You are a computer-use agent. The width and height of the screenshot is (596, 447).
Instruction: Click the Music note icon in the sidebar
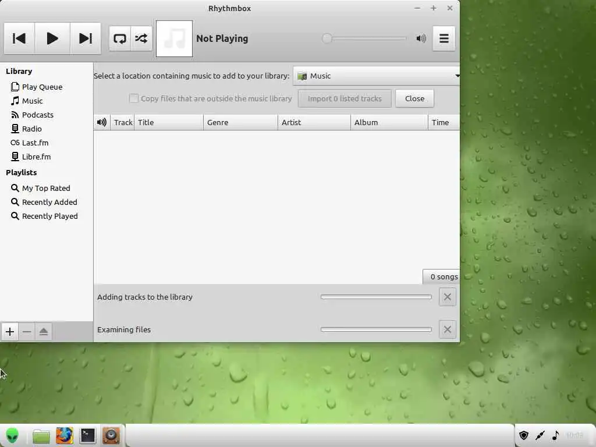(15, 101)
